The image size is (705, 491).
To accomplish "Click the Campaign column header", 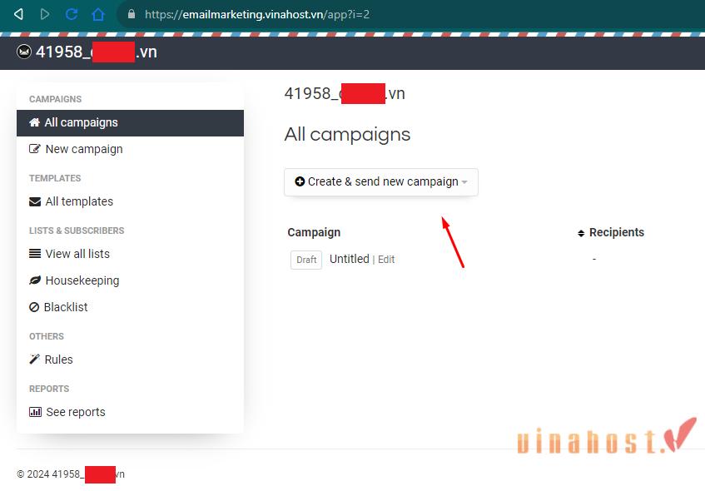I will click(x=314, y=232).
